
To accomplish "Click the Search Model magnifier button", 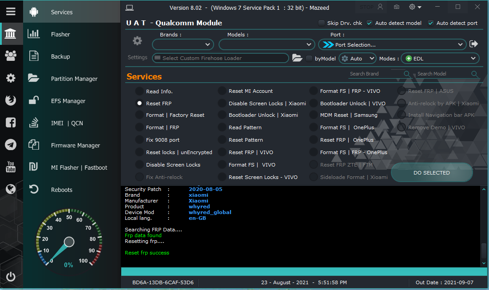I will tap(474, 74).
